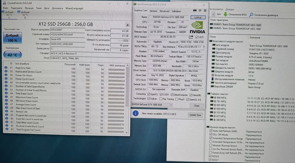Click the firmware version field HP3C09B7
The image size is (295, 163).
[67, 30]
